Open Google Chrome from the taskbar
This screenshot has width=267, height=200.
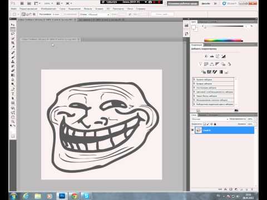pyautogui.click(x=75, y=196)
